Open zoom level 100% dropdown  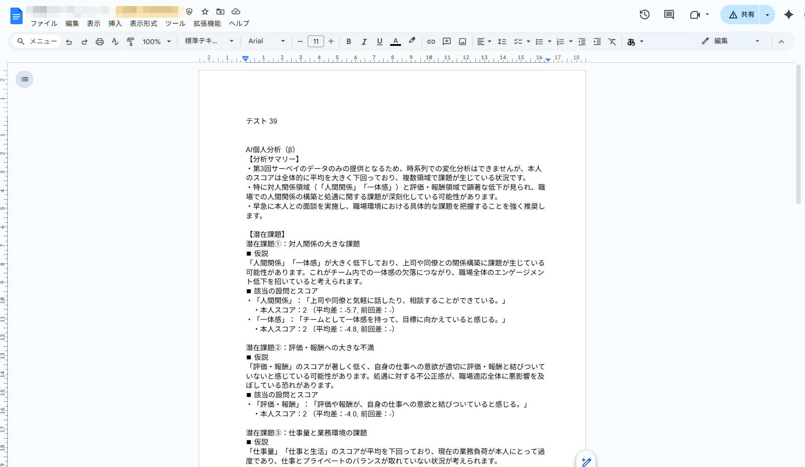pos(157,42)
